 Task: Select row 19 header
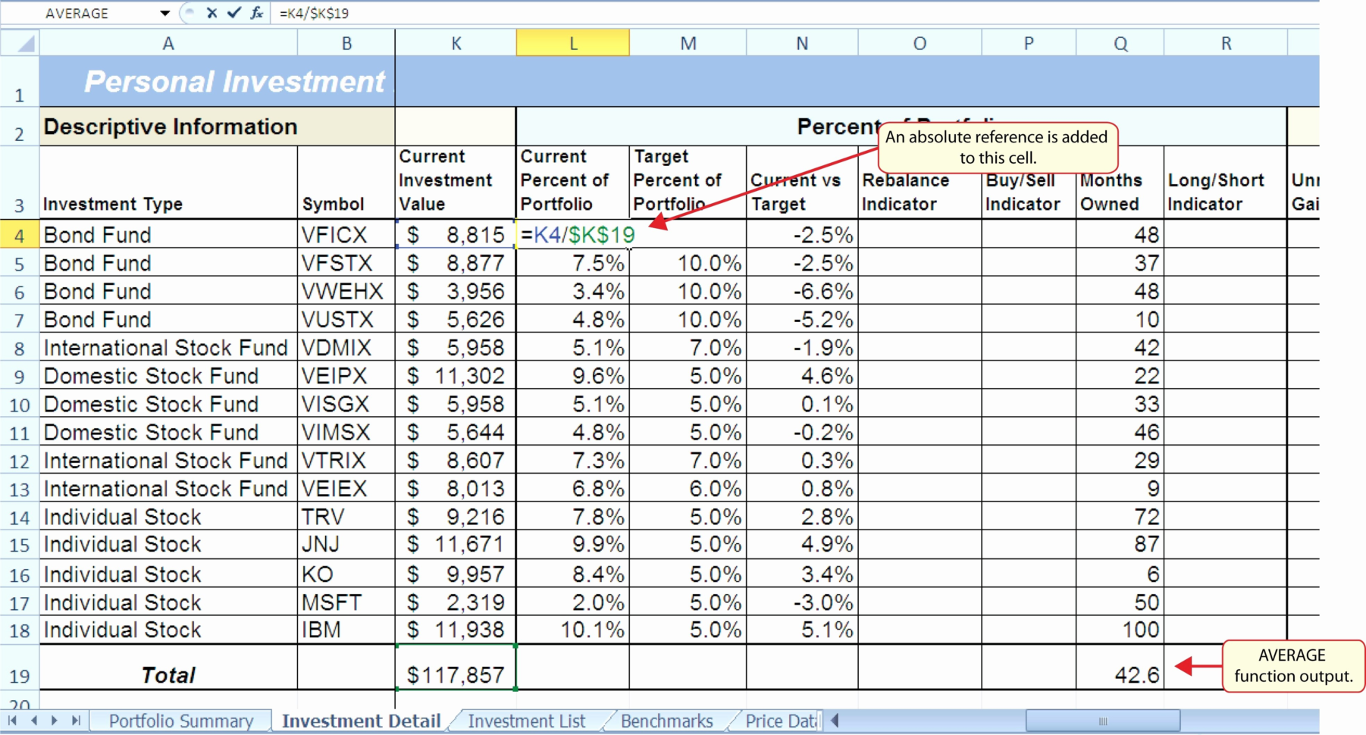tap(20, 674)
